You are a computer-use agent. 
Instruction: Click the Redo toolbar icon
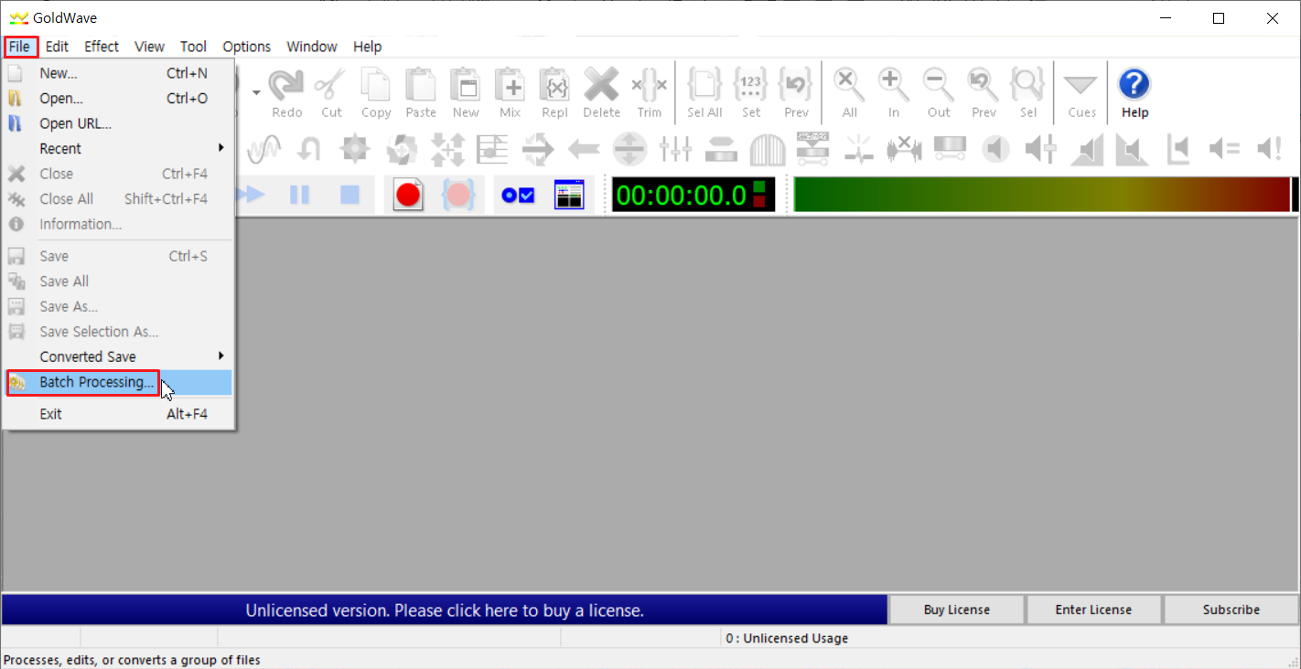(x=286, y=92)
